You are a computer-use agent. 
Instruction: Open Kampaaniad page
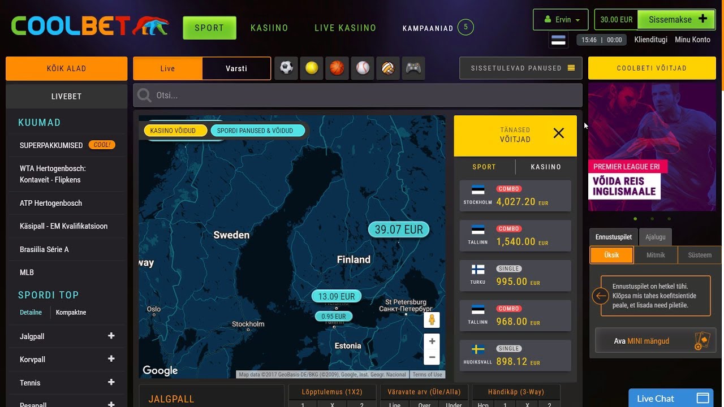click(x=428, y=28)
